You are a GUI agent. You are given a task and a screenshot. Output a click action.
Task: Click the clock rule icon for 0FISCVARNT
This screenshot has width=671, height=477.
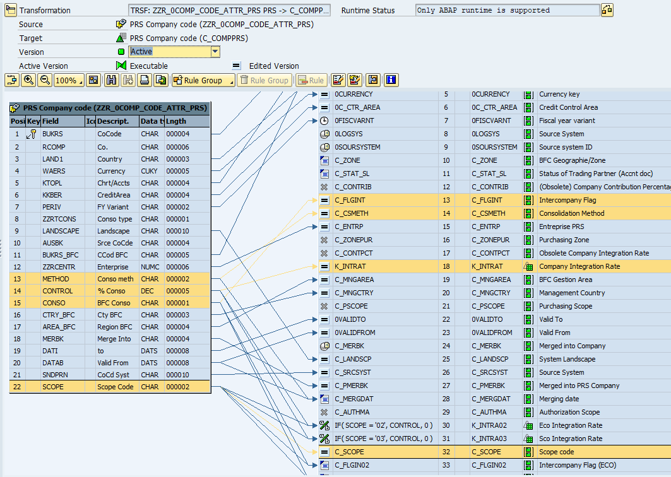(324, 121)
